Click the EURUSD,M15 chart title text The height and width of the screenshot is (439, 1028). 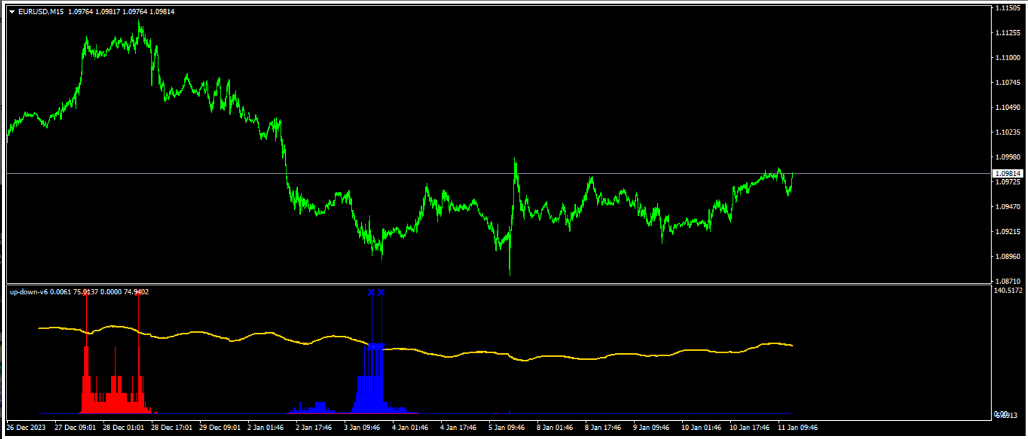point(41,12)
